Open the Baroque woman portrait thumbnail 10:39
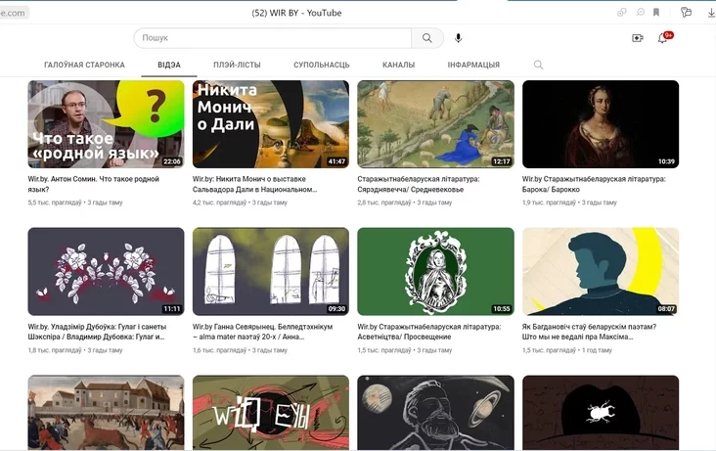716x451 pixels. tap(601, 124)
